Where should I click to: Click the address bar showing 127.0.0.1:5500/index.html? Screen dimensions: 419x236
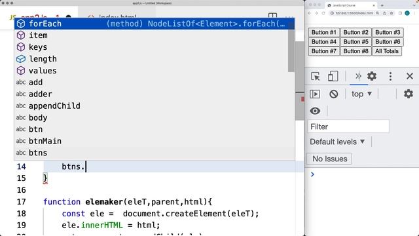[x=354, y=13]
